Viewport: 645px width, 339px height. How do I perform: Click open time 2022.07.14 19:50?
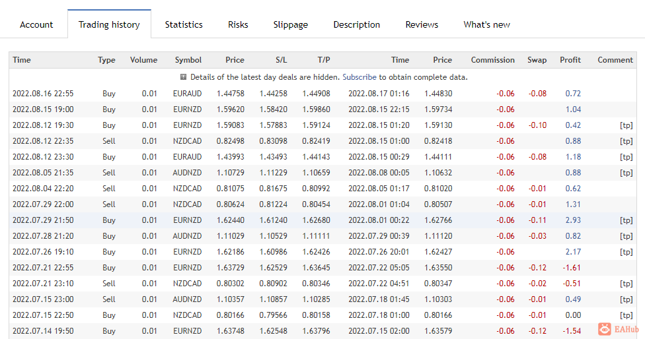click(43, 331)
